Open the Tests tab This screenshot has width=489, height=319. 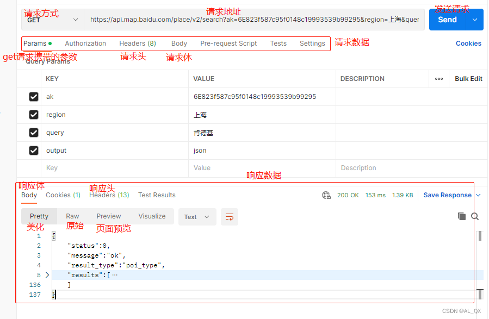[x=278, y=43]
